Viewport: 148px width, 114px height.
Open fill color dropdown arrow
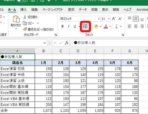click(x=100, y=26)
